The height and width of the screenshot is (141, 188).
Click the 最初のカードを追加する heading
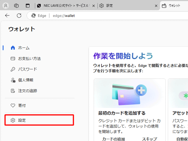click(x=122, y=113)
